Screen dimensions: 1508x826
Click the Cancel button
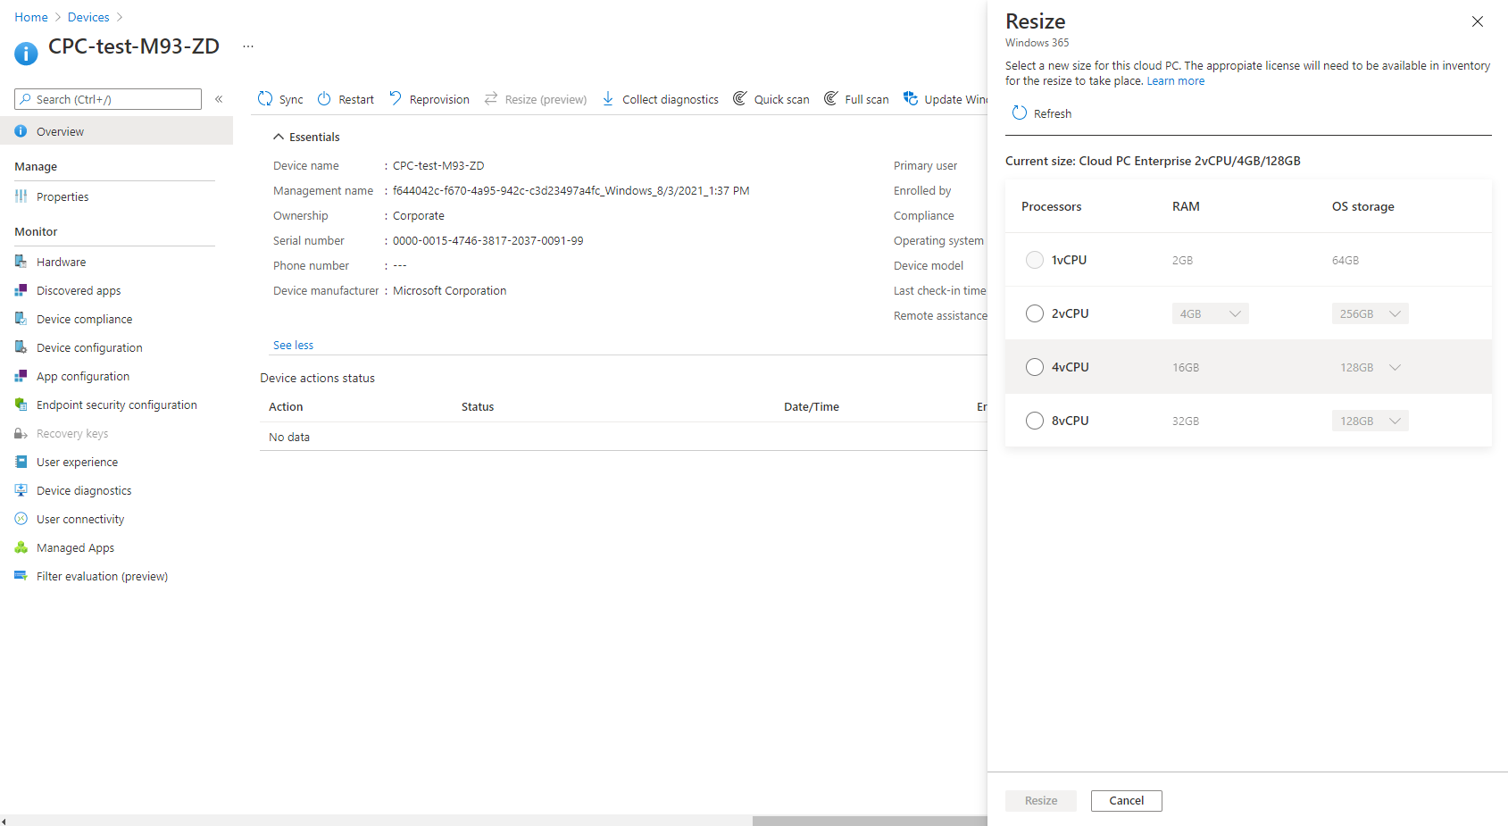[1126, 801]
